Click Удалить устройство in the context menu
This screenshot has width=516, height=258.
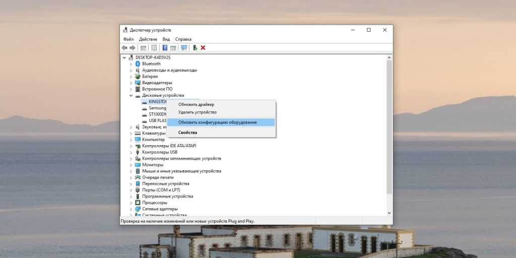click(197, 112)
